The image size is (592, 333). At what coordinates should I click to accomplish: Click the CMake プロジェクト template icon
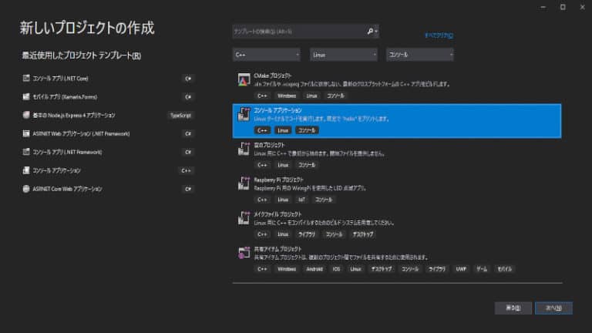click(244, 79)
